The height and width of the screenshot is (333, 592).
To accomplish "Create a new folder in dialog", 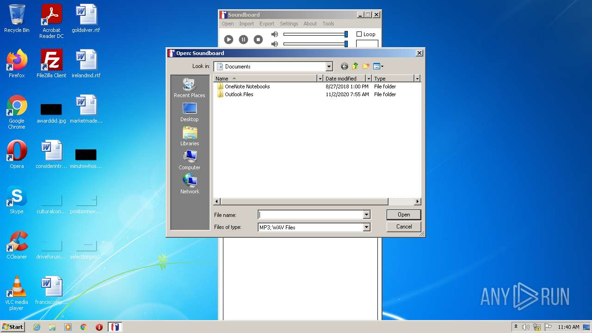I will 366,67.
